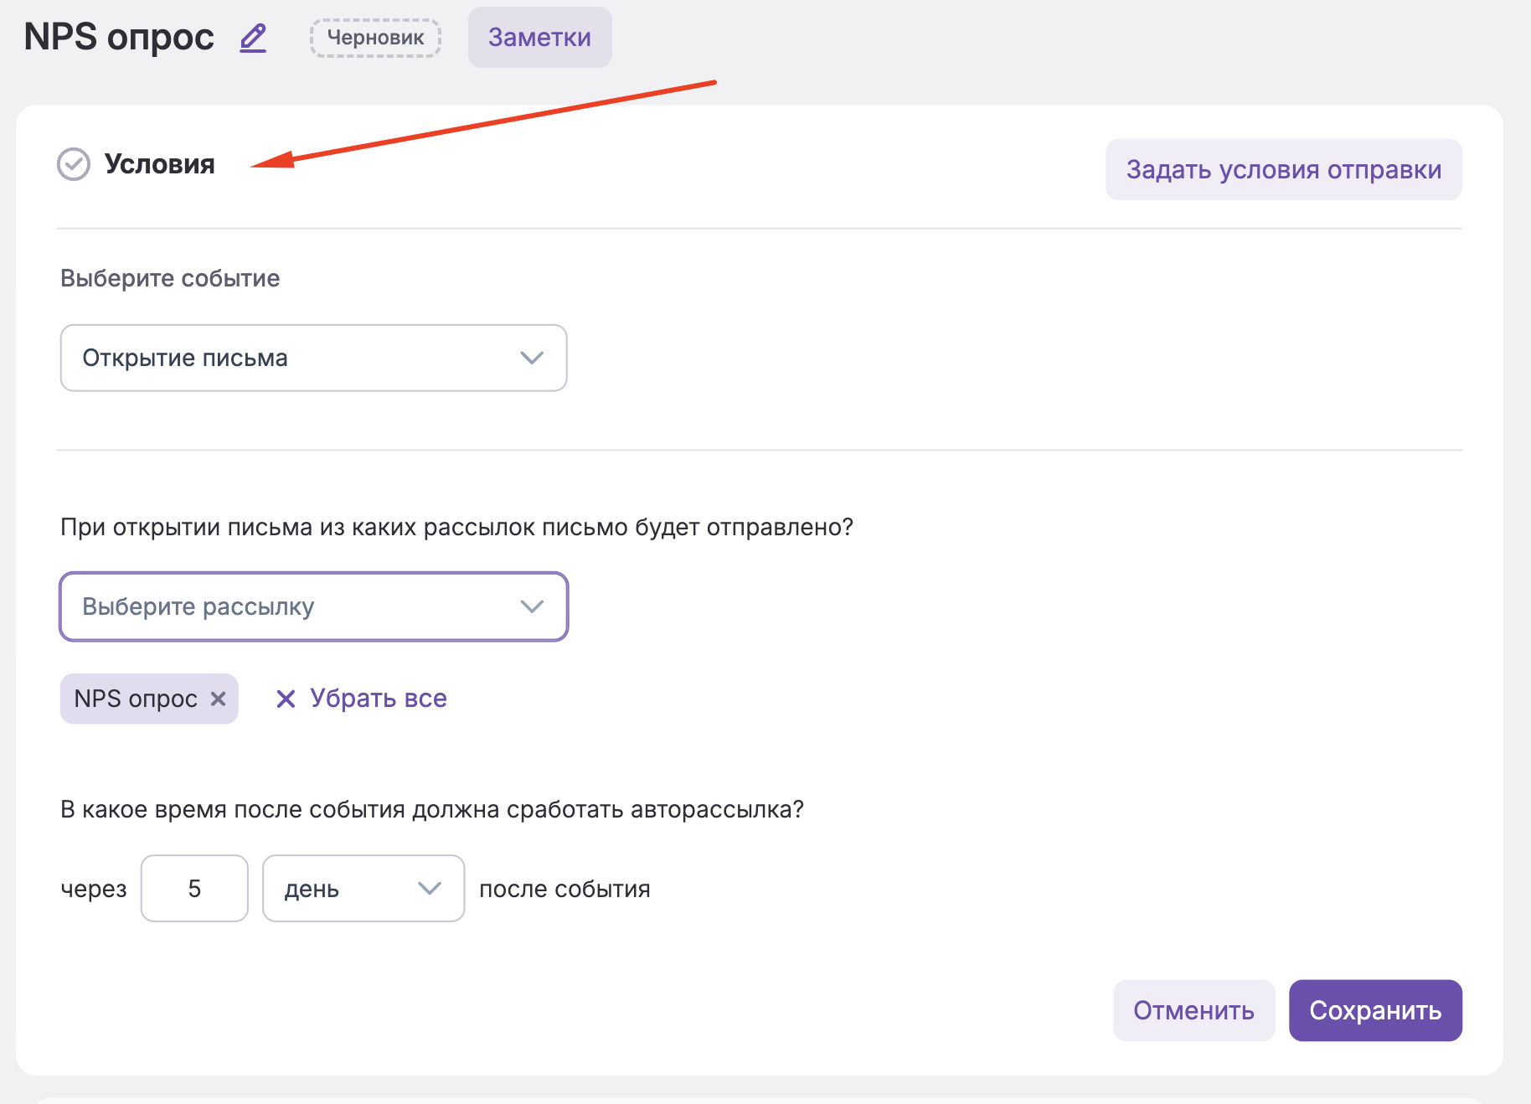Click the chevron arrow in Выберите рассылку field
The image size is (1531, 1104).
[532, 606]
